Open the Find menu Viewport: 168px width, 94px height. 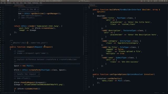coord(14,3)
